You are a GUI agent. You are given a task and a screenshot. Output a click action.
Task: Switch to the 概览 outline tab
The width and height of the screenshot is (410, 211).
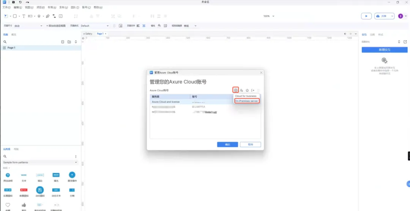point(14,35)
